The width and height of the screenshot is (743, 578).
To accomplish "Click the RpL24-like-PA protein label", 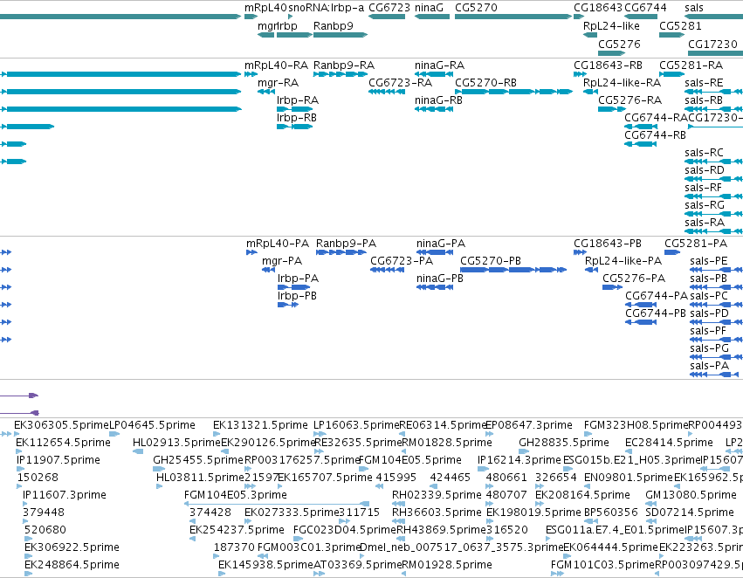I will coord(623,260).
